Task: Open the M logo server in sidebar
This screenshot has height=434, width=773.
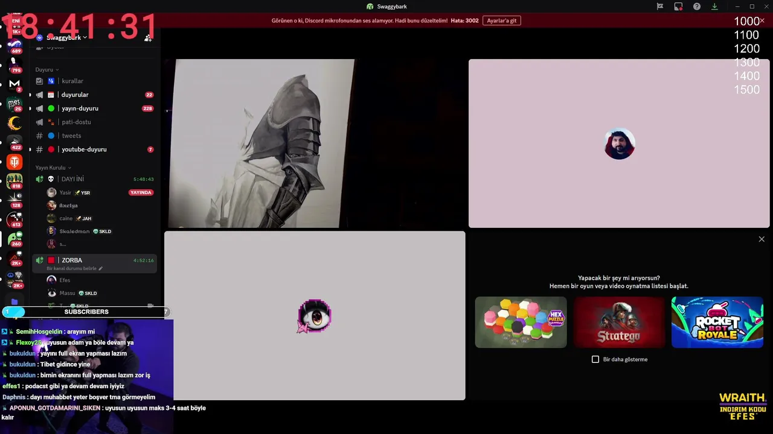Action: click(15, 84)
